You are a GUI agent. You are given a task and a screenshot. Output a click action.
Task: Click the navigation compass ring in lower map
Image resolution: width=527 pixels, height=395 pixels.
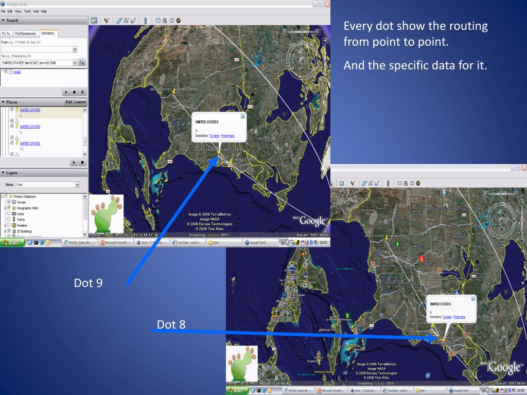point(501,220)
